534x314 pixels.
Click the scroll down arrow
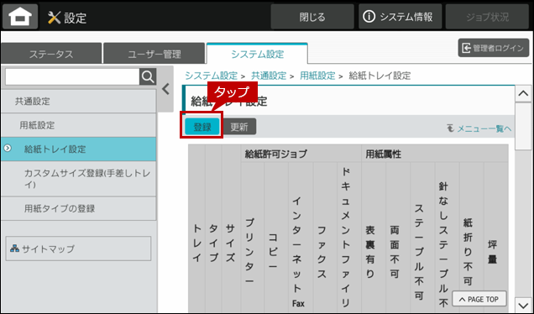coord(523,305)
